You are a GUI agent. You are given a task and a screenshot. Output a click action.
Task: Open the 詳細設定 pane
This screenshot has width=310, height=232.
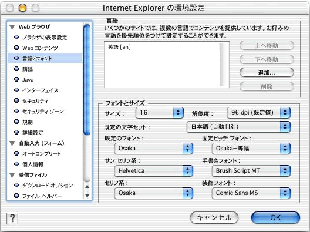[x=45, y=133]
